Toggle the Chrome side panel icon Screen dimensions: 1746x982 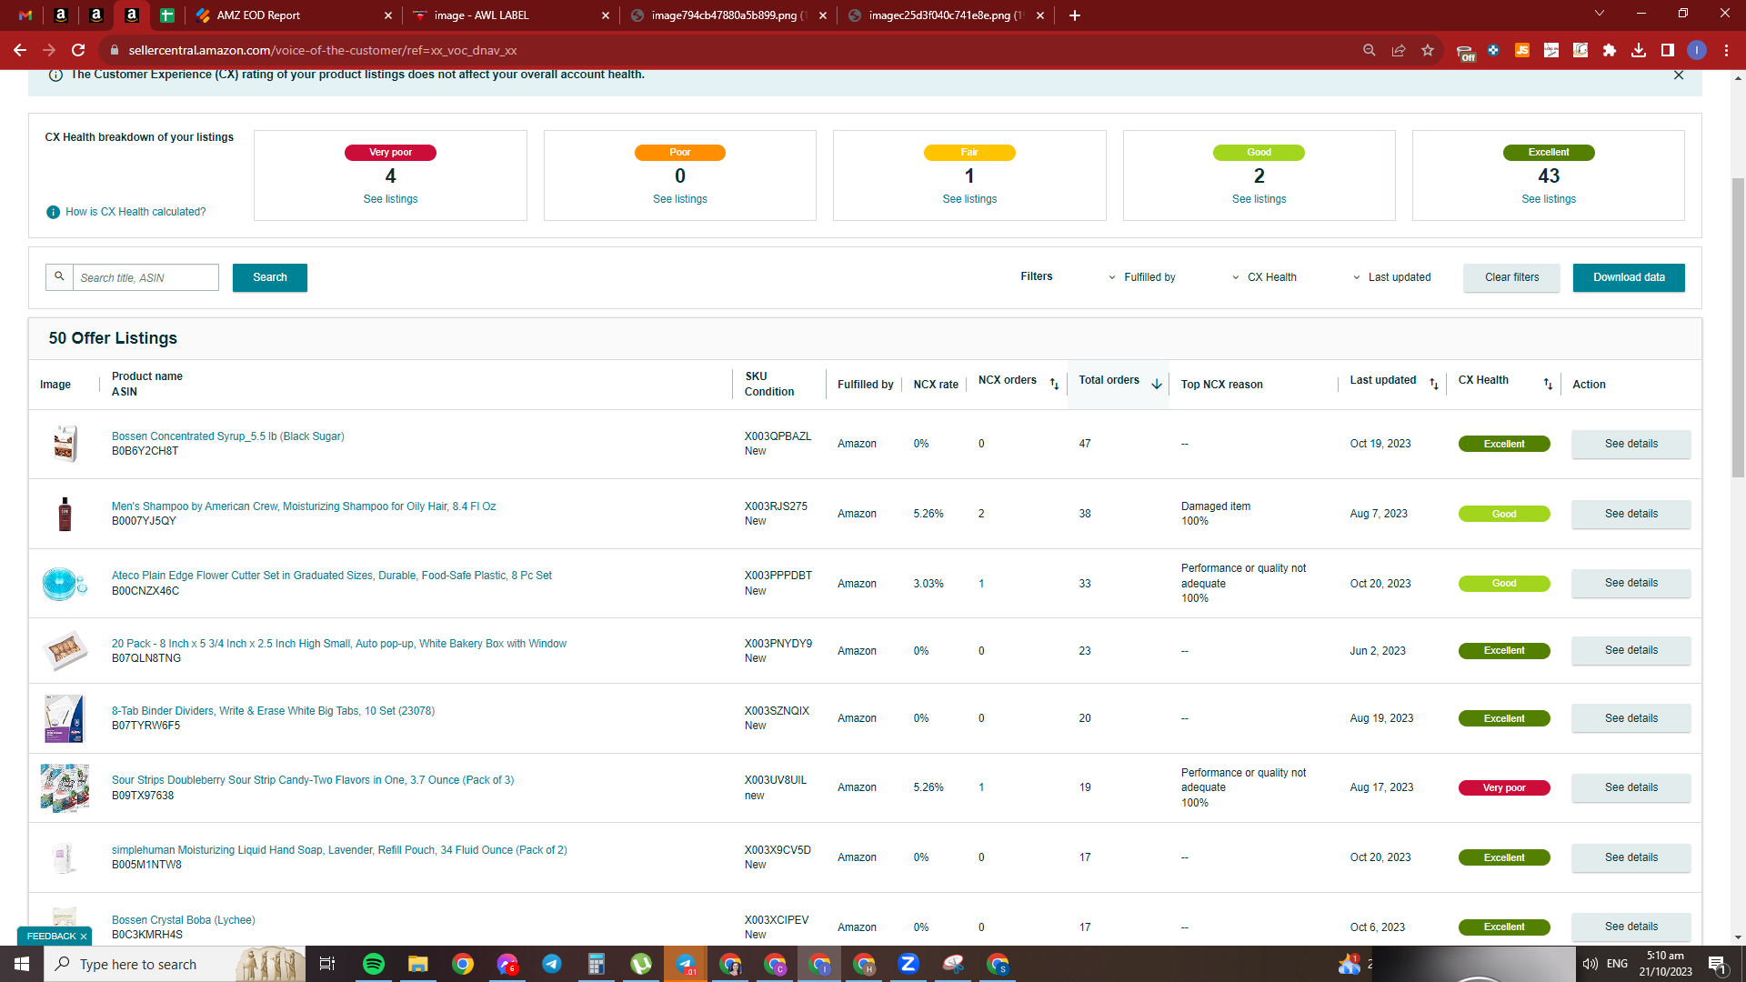click(1668, 50)
